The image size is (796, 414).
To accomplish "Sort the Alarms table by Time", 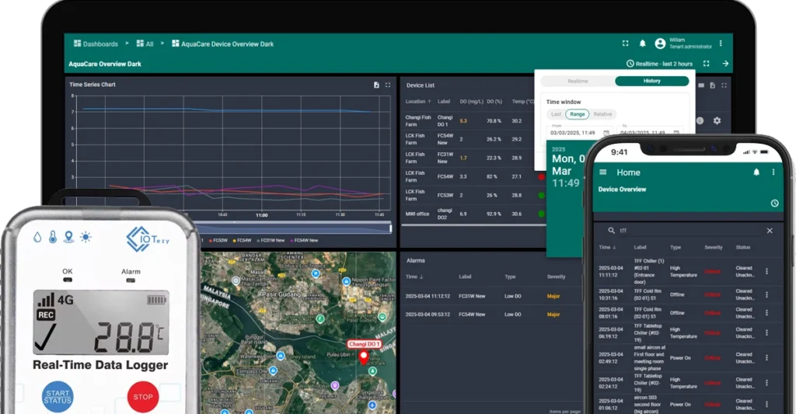I will tap(414, 277).
